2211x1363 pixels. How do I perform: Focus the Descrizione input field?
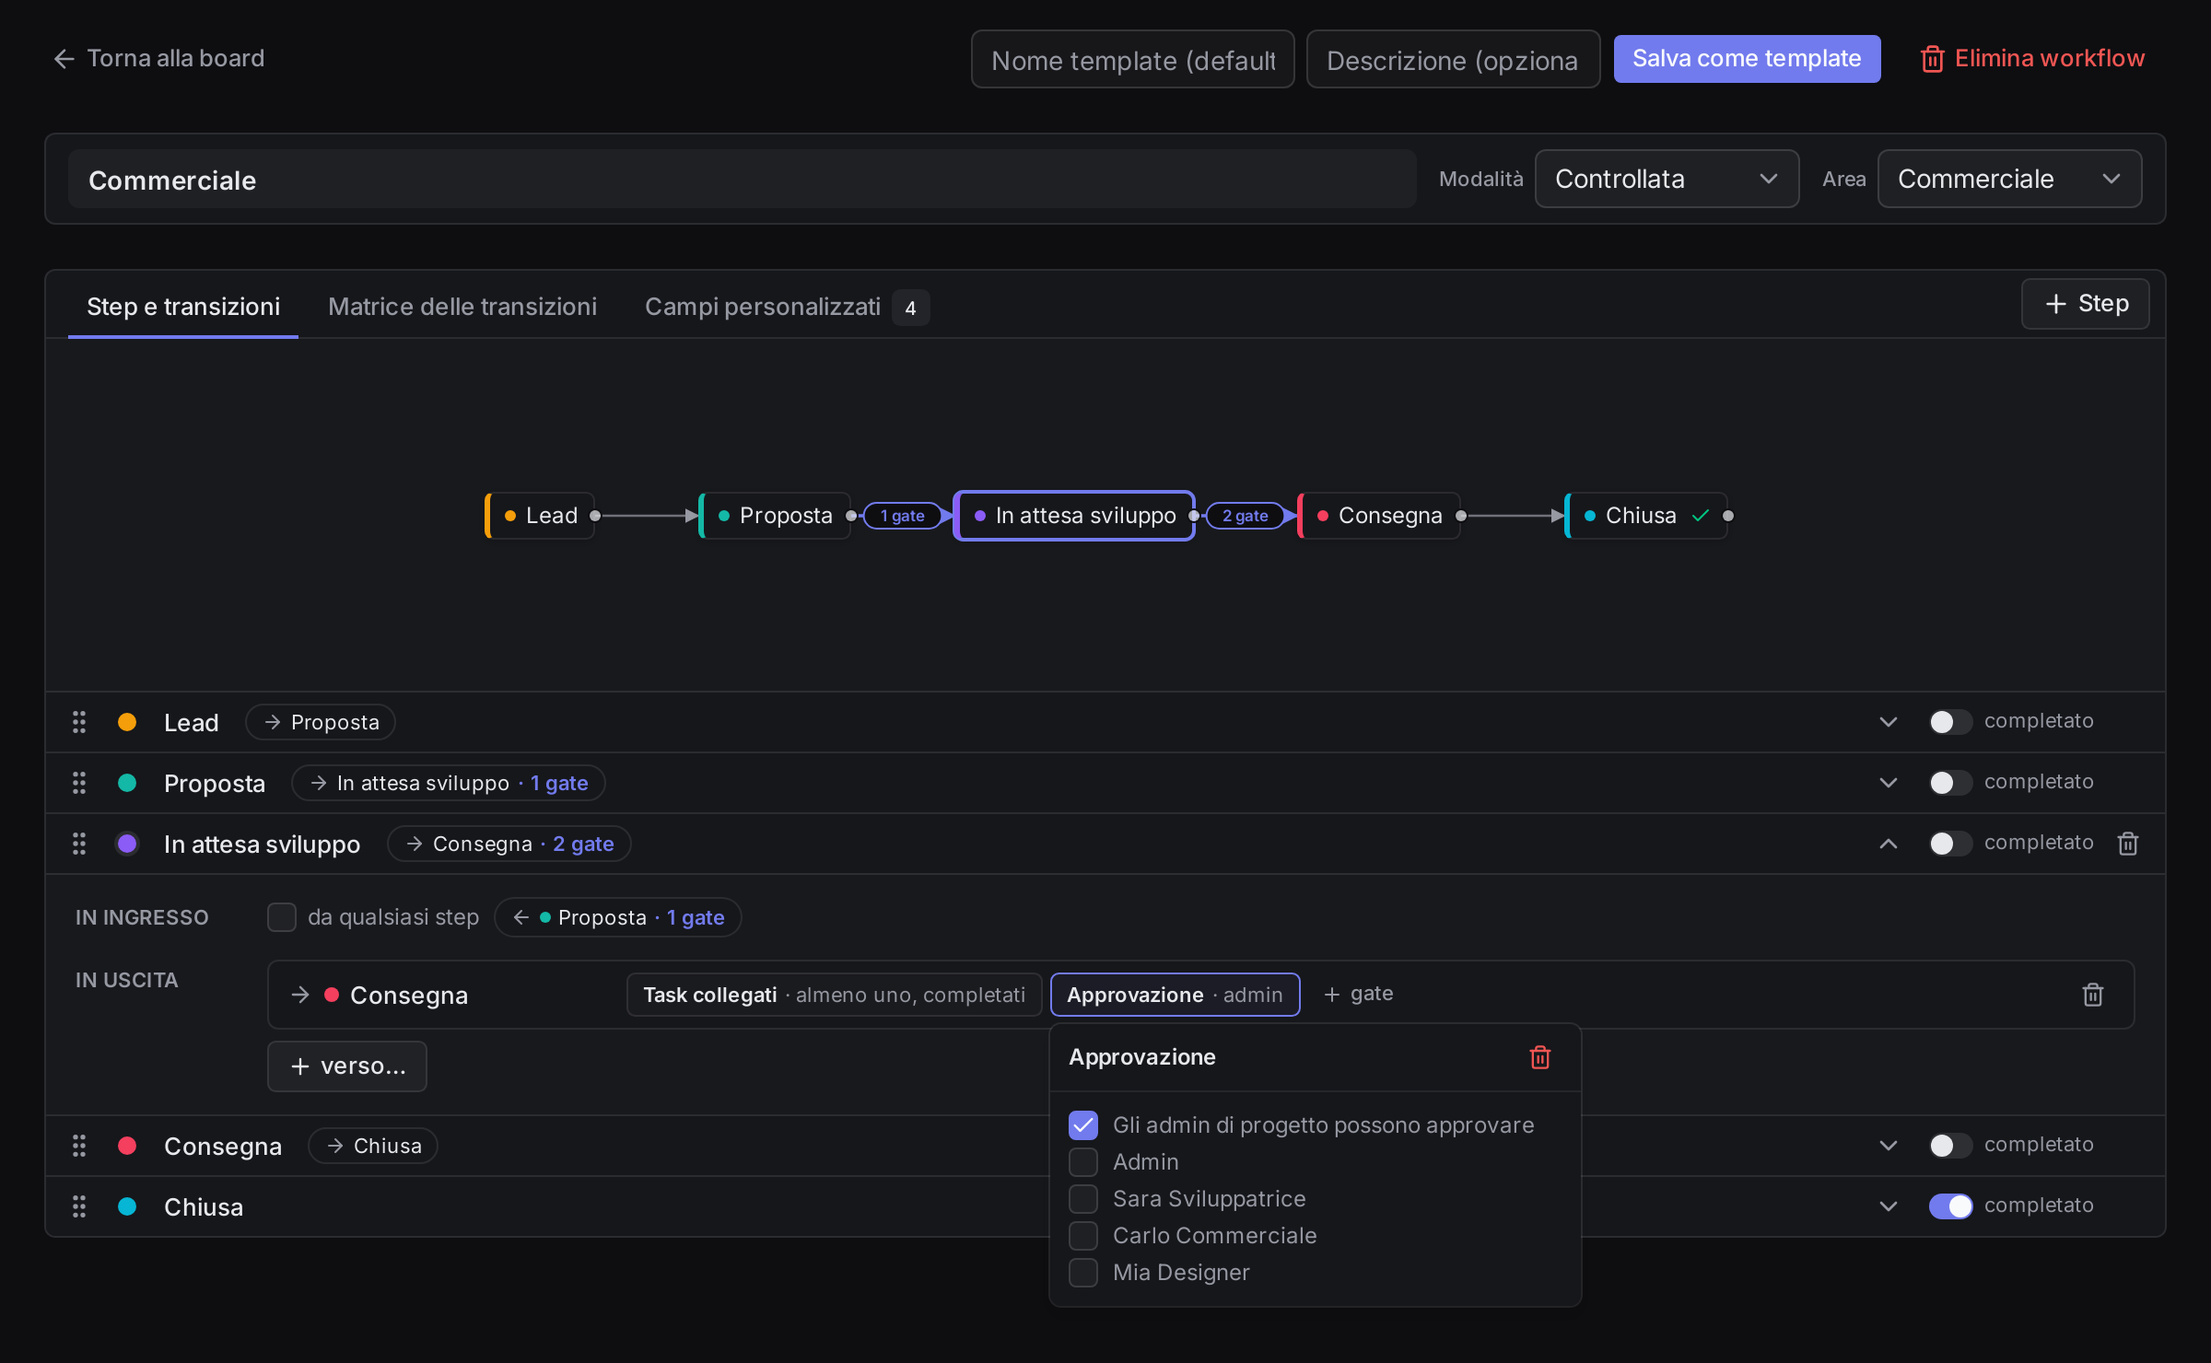pos(1453,59)
